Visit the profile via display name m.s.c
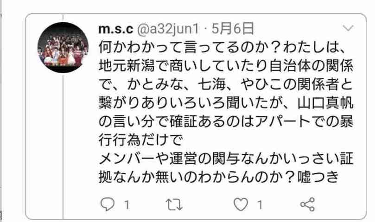 [x=115, y=29]
